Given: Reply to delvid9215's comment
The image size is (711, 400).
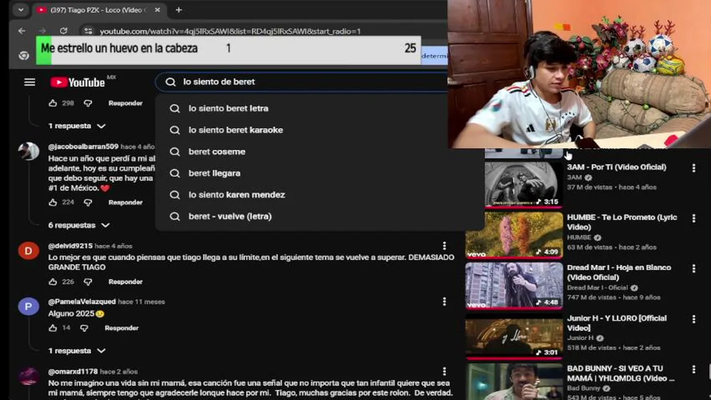Looking at the screenshot, I should click(125, 282).
